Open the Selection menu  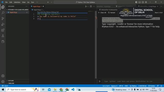coord(17,2)
